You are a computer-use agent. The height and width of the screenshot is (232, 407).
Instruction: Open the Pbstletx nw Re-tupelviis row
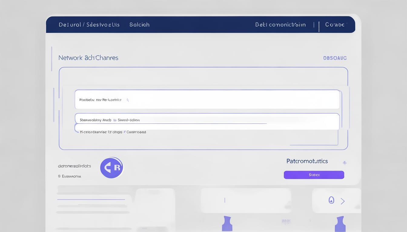coord(207,99)
